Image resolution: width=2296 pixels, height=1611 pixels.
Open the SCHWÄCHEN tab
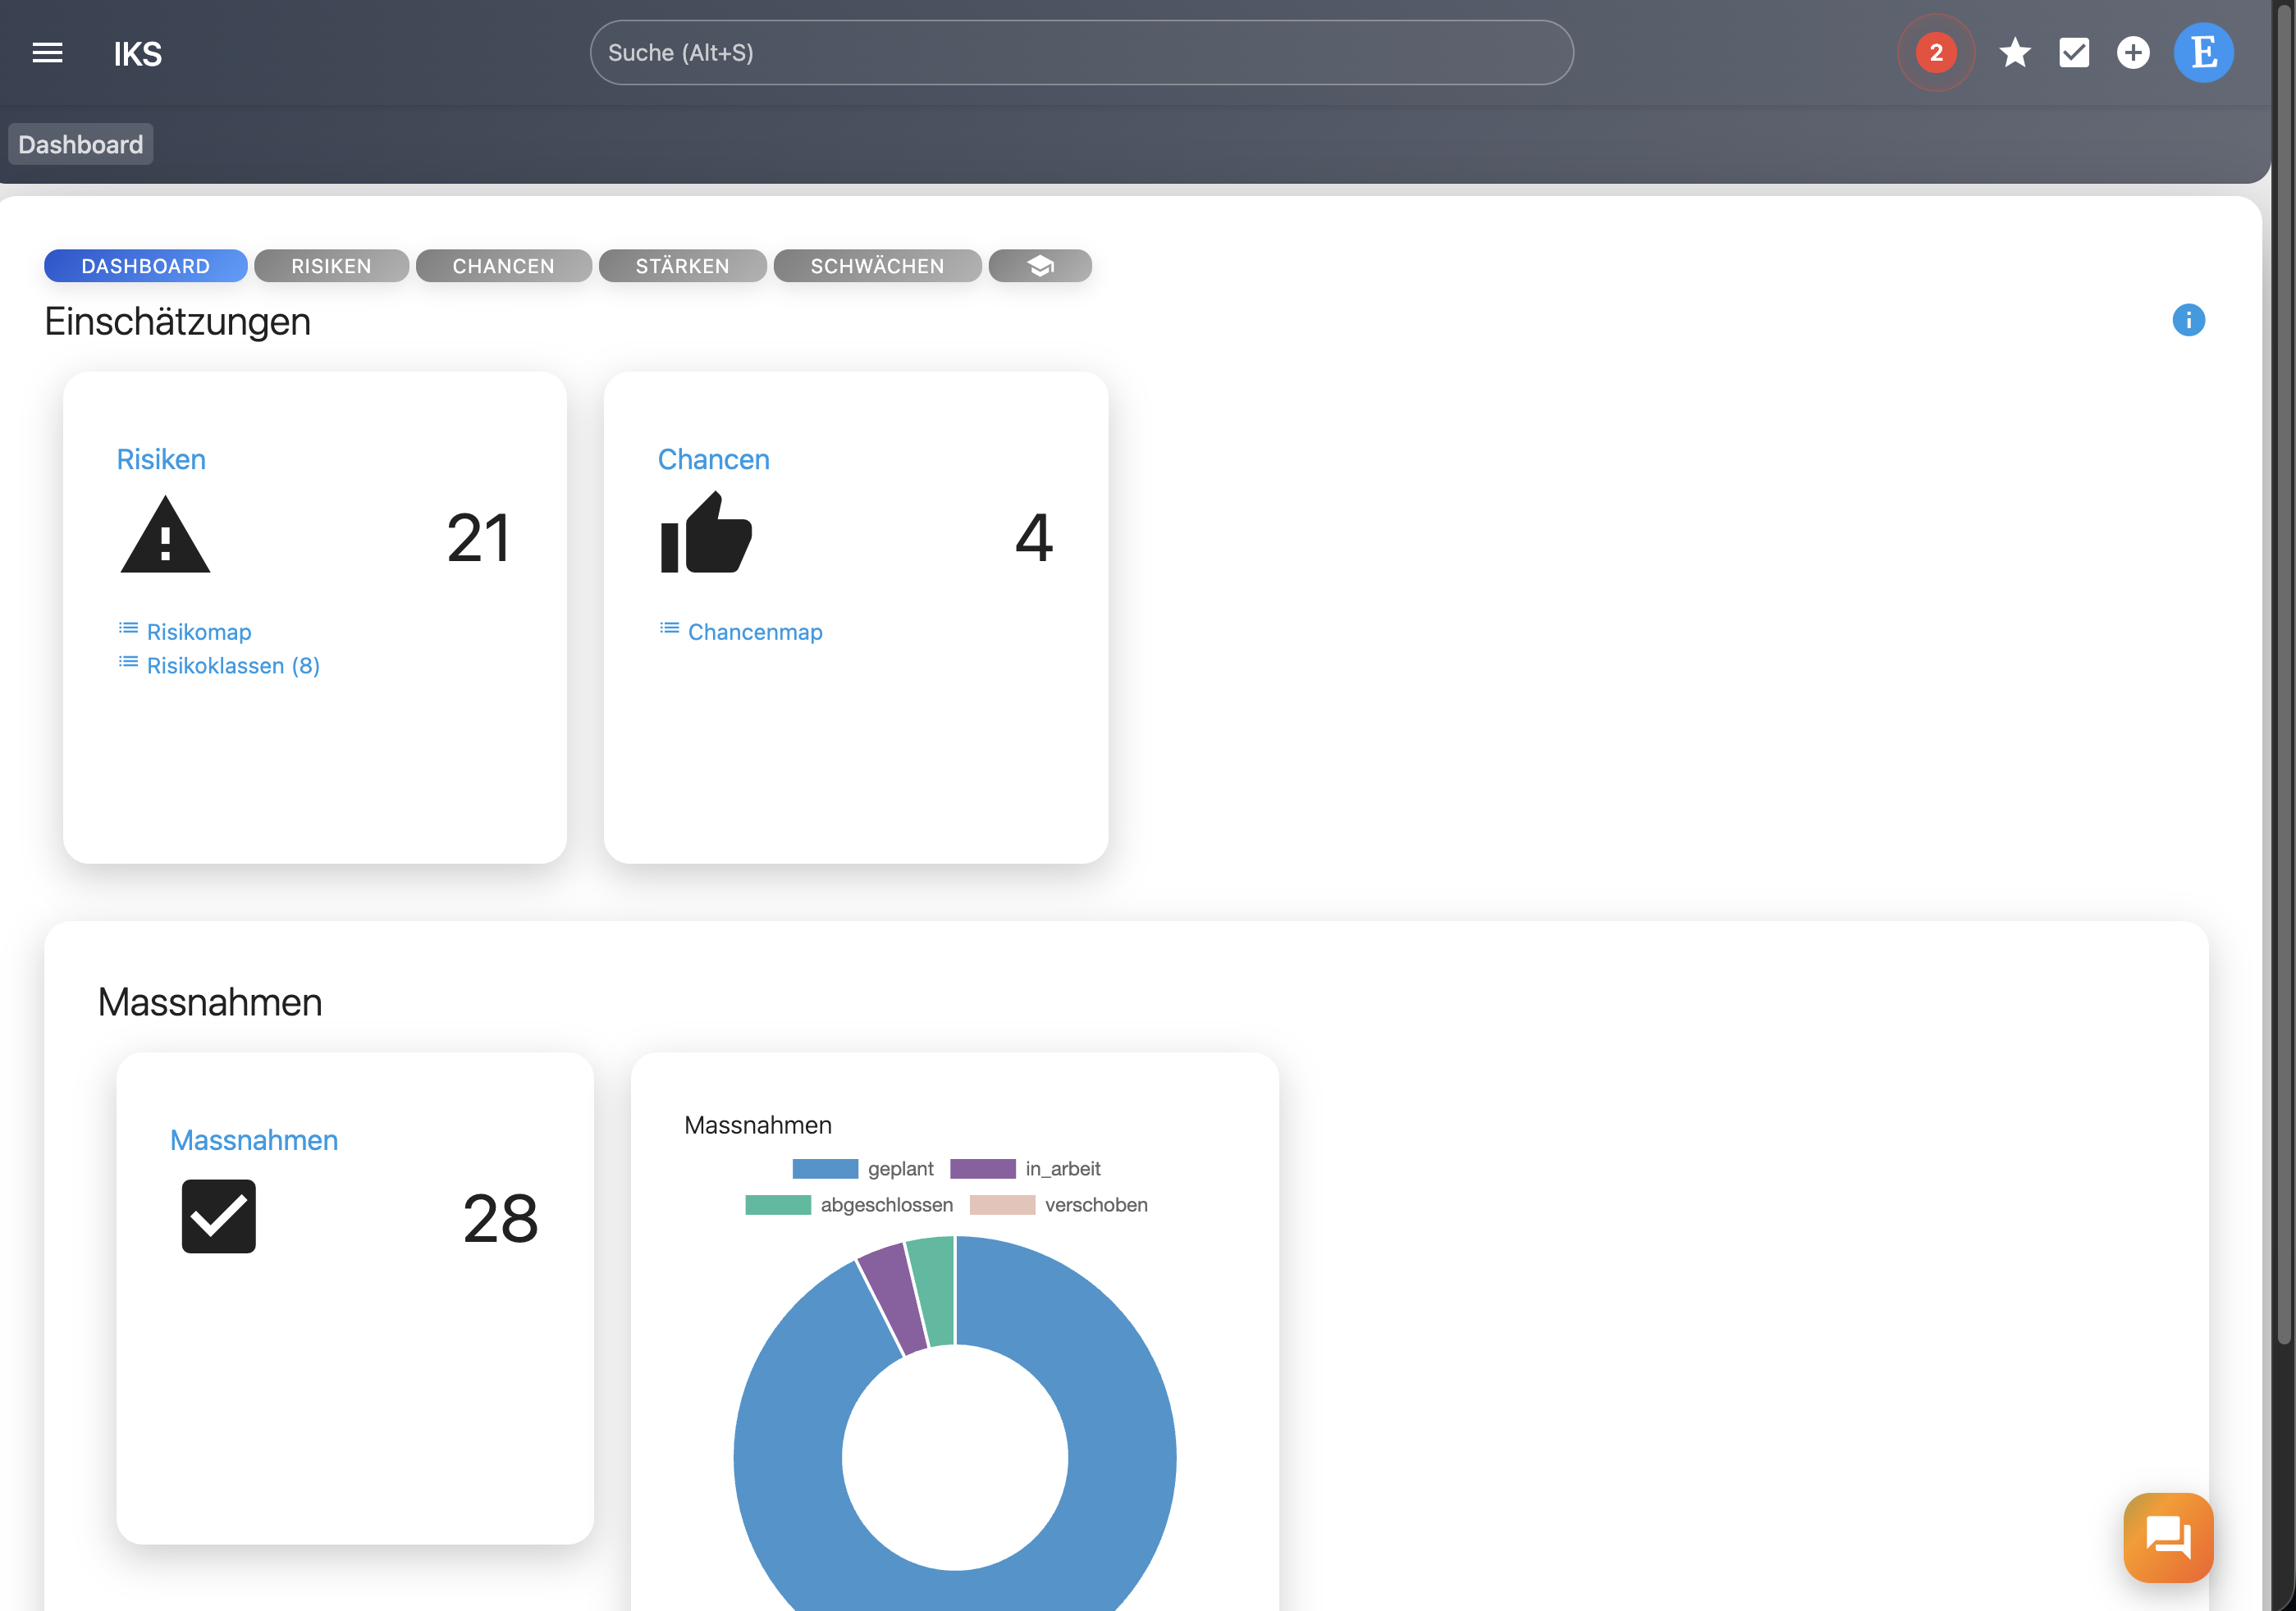(x=877, y=266)
